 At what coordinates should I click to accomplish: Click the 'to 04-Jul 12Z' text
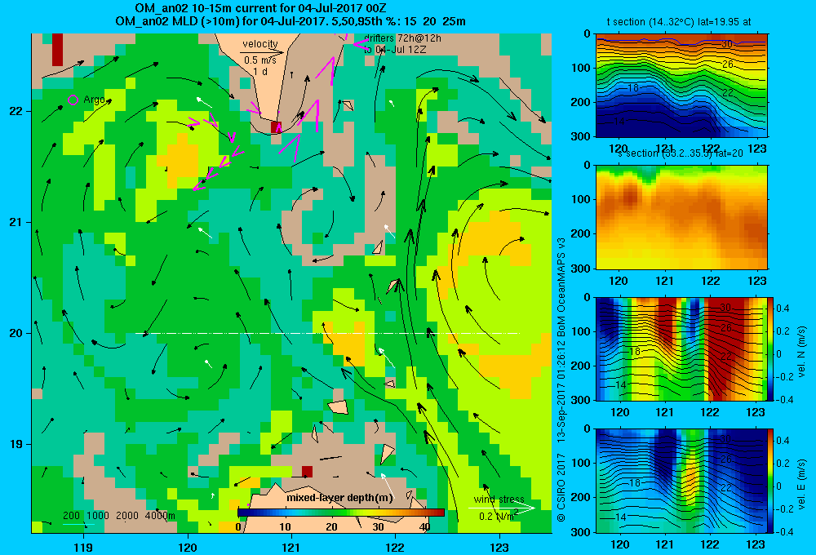coord(395,50)
